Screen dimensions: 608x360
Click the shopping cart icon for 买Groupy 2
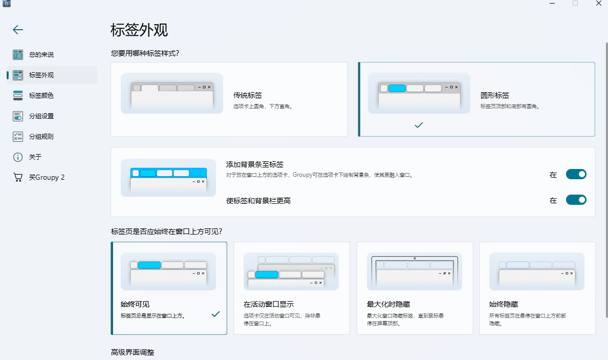point(18,178)
